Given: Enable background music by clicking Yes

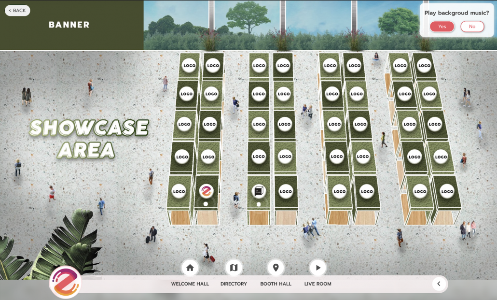Looking at the screenshot, I should 442,27.
